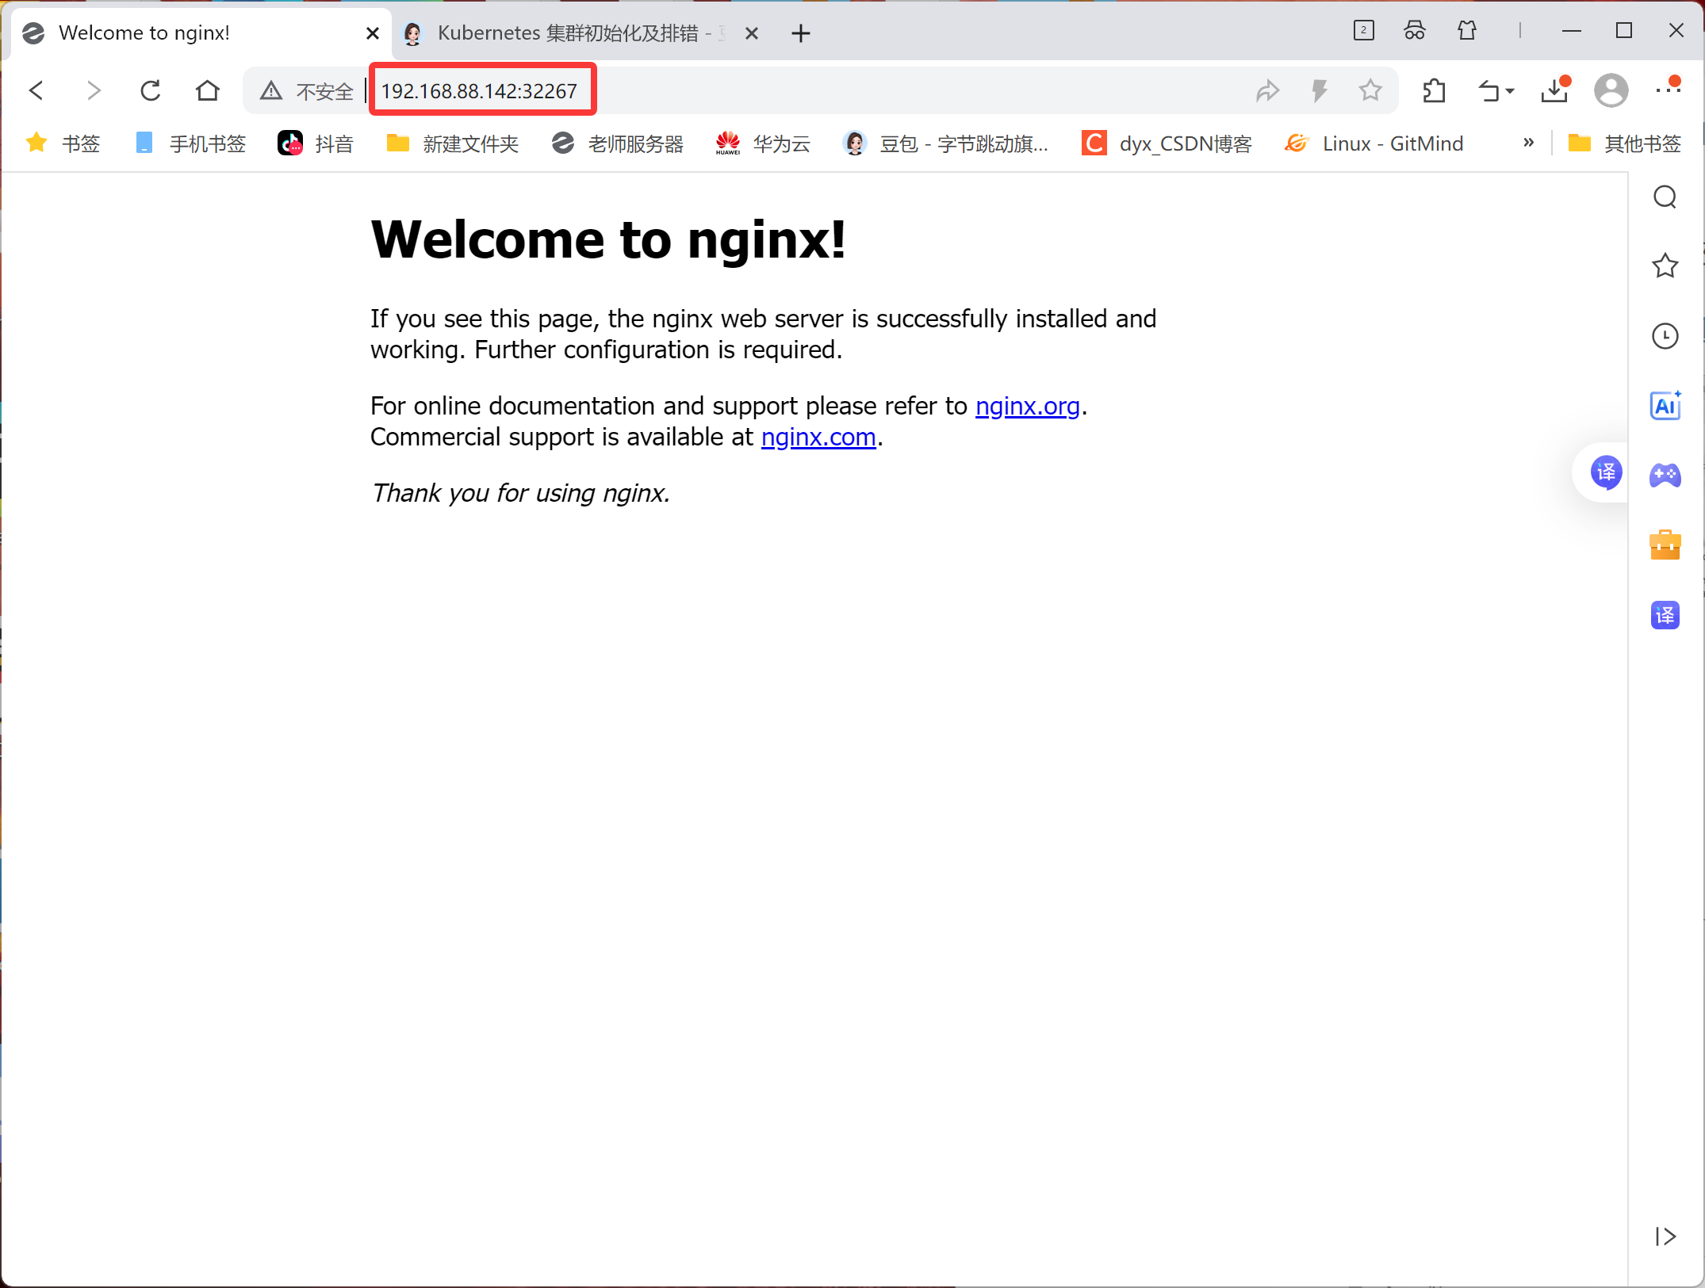Open the extensions puzzle icon

coord(1434,90)
